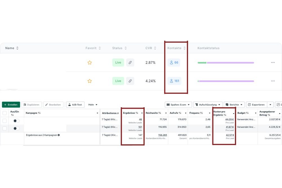Open the Aufschlüsselung dropdown
The width and height of the screenshot is (282, 188).
(208, 105)
